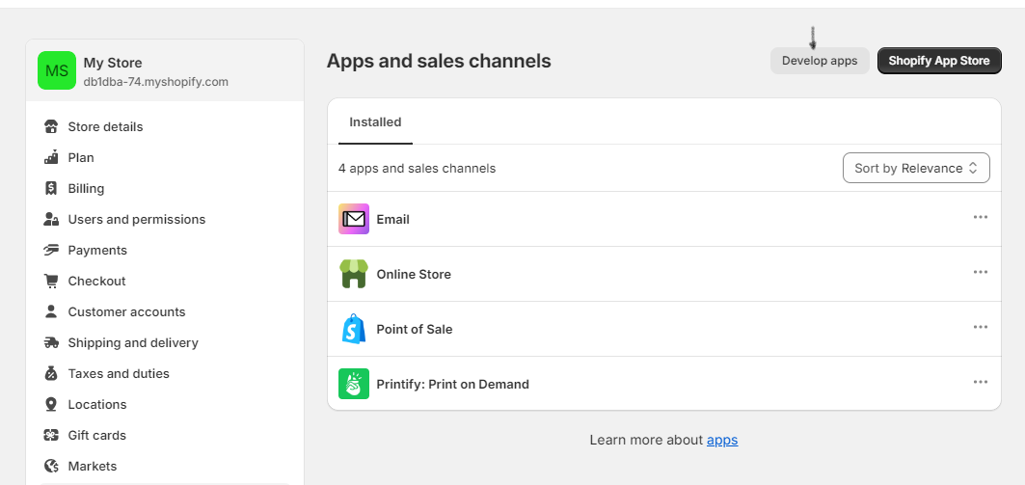Click the '4 apps and sales channels' text
This screenshot has height=485, width=1025.
click(418, 168)
